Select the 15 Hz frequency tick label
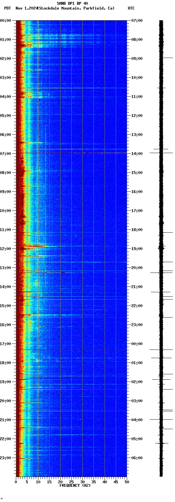175x502 pixels. pyautogui.click(x=49, y=482)
